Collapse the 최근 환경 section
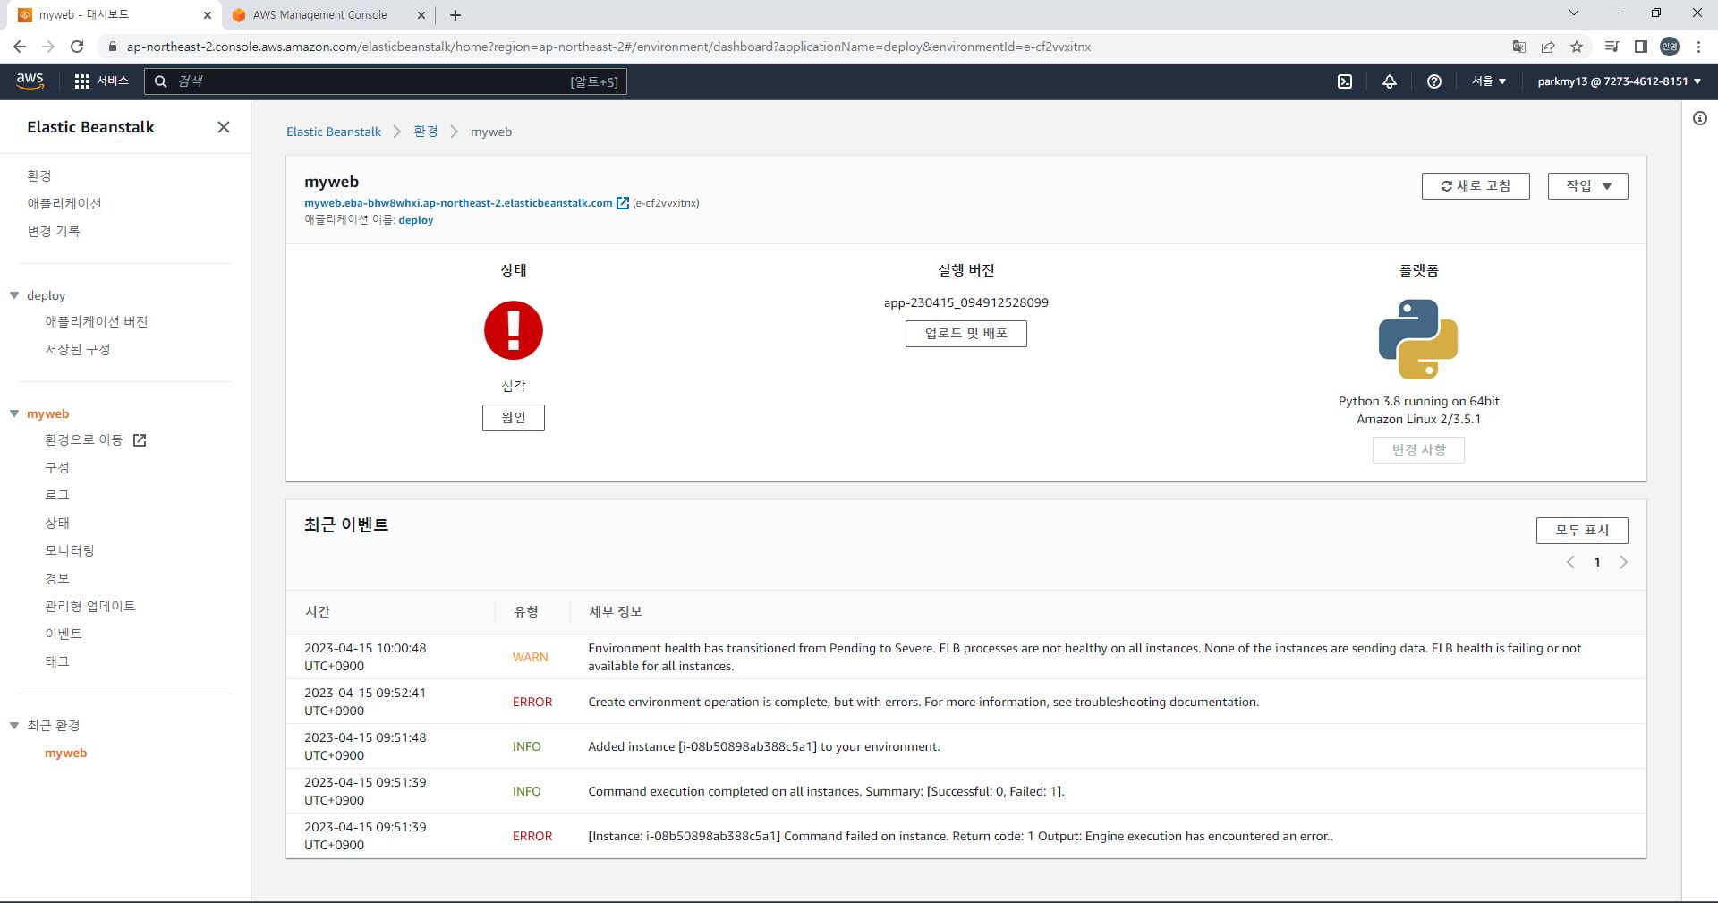The image size is (1718, 903). [x=14, y=725]
